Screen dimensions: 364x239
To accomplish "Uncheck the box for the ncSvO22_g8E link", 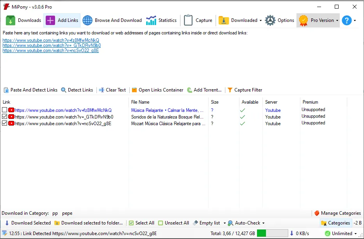I will [4, 123].
